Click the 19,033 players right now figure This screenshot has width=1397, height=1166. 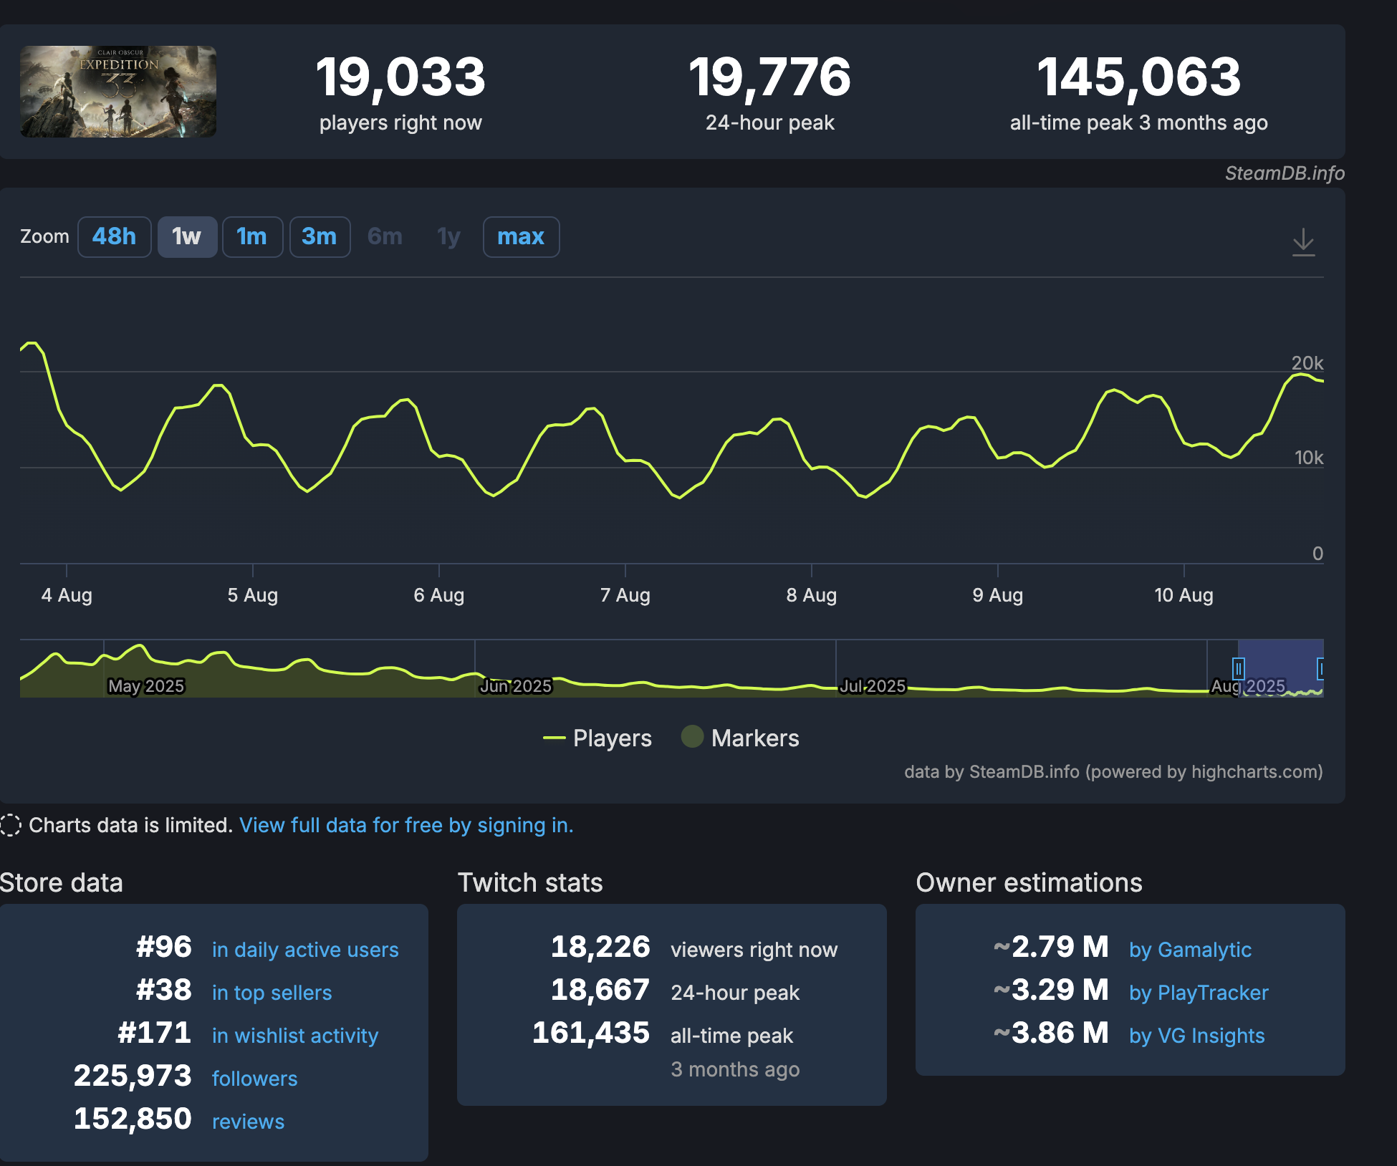click(x=400, y=77)
